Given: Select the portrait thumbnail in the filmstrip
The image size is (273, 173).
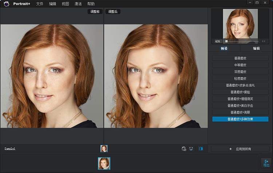Looking at the screenshot, I should coord(104,163).
